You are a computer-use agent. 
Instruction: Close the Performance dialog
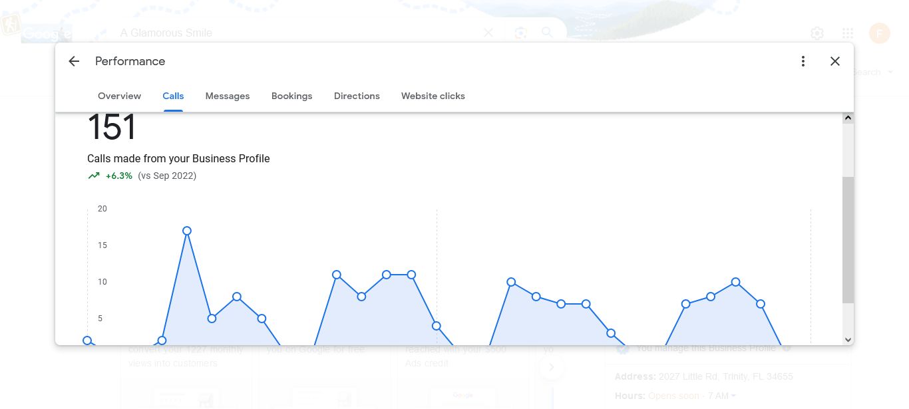pos(835,61)
